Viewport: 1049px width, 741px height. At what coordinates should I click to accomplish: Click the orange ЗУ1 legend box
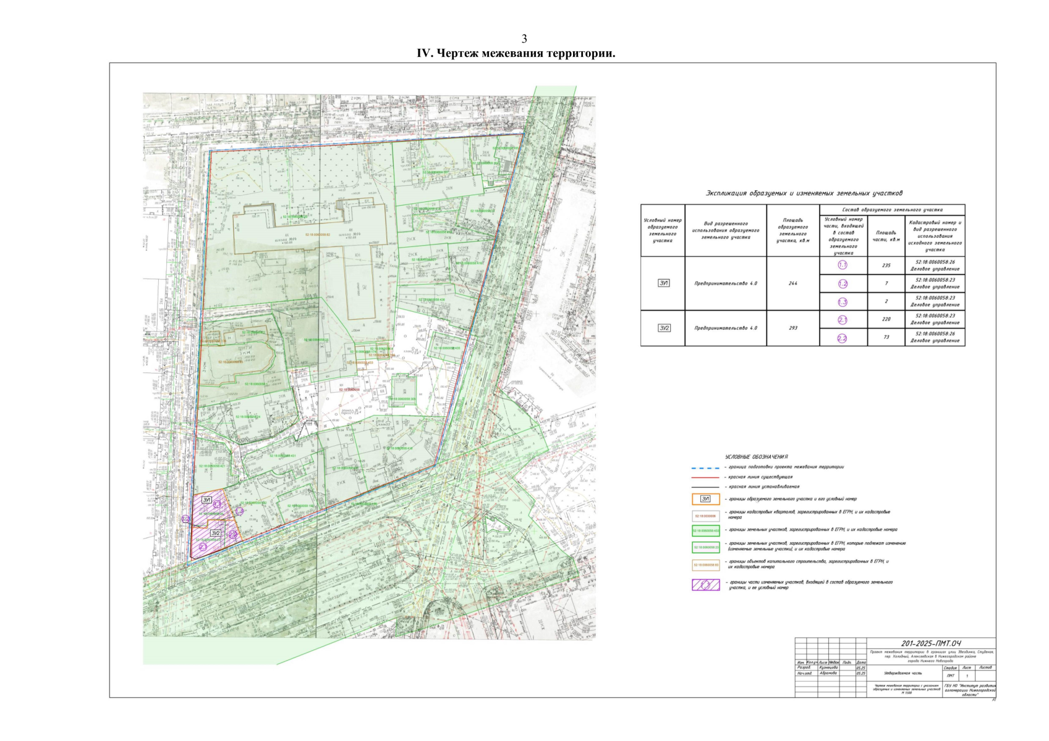click(x=705, y=499)
